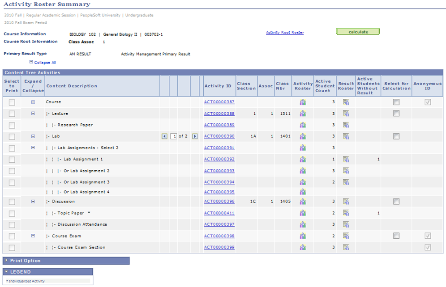Viewport: 446px width, 287px height.
Task: Open activity ID ACT00000395 link
Action: 219,192
